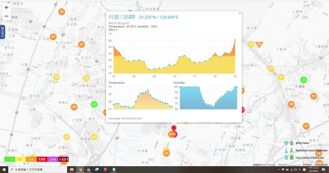Open the red SketchUp taskbar icon
The width and height of the screenshot is (329, 173).
tap(106, 170)
